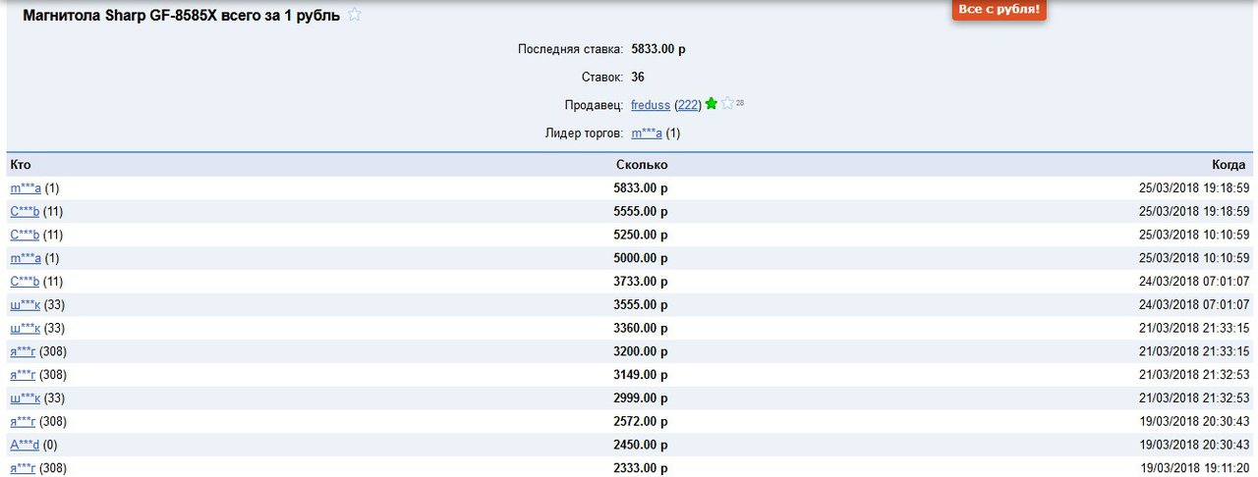Click the amount 3149.00 р
The height and width of the screenshot is (477, 1258).
tap(641, 375)
